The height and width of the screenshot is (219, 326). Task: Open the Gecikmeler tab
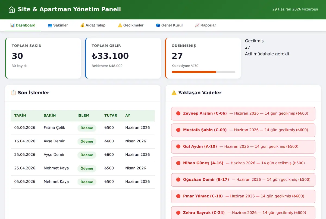[x=130, y=25]
